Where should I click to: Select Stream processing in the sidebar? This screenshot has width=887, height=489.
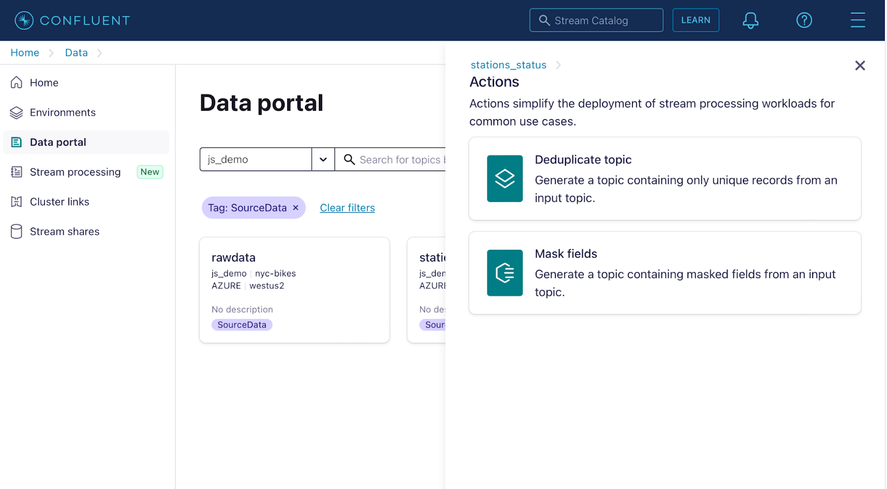coord(86,172)
